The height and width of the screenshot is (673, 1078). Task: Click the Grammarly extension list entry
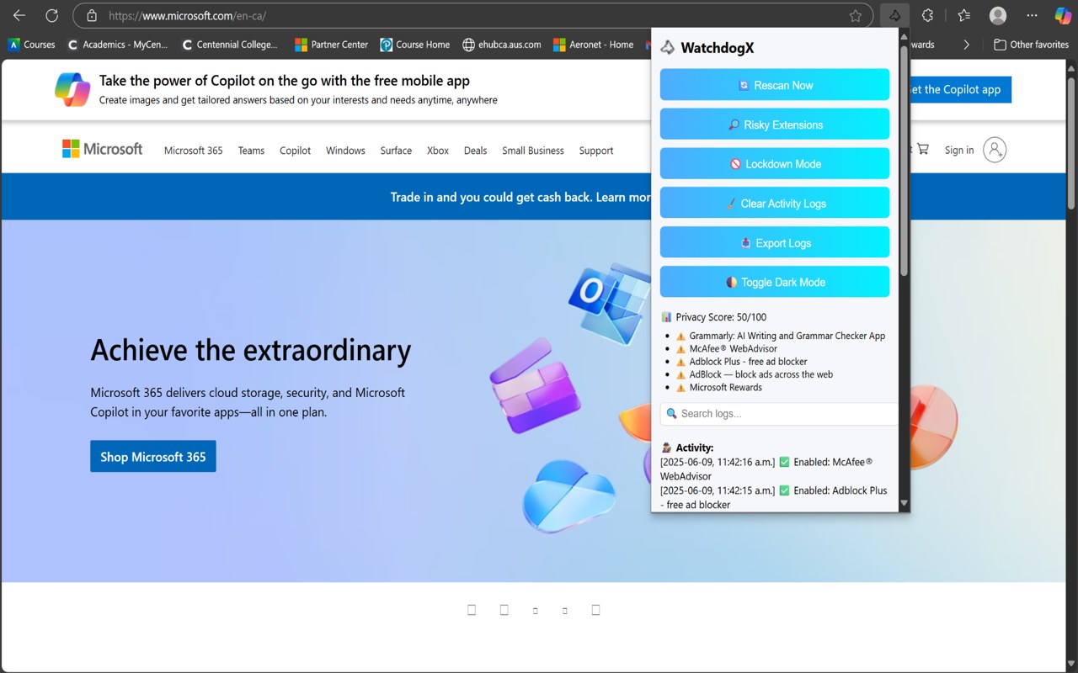787,336
